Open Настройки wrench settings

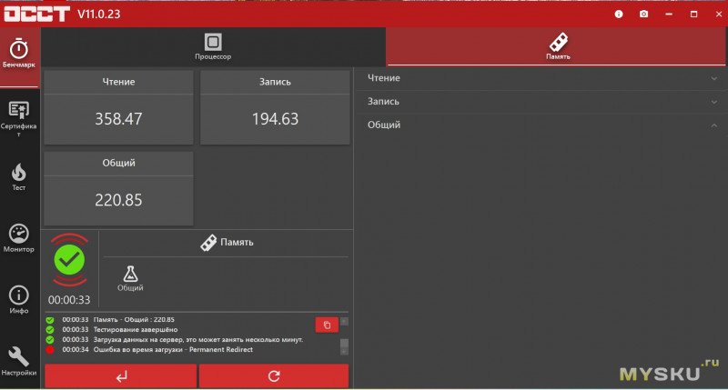click(19, 360)
